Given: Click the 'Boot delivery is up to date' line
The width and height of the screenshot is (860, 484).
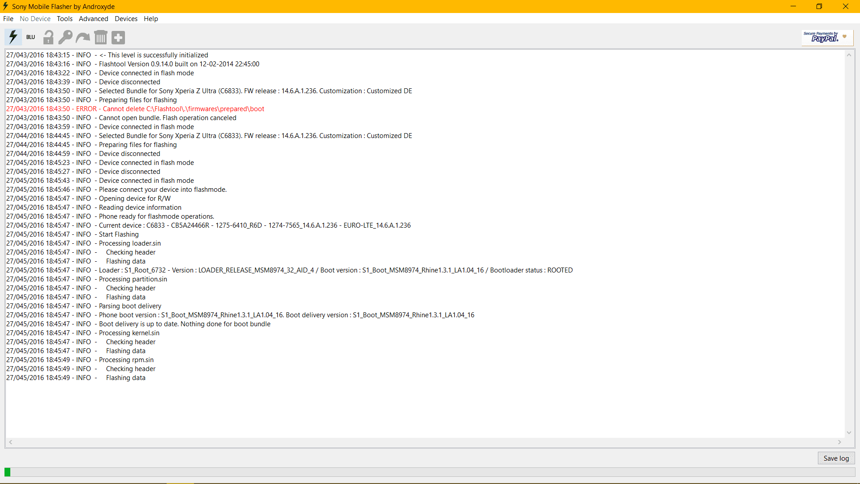Looking at the screenshot, I should (x=138, y=324).
